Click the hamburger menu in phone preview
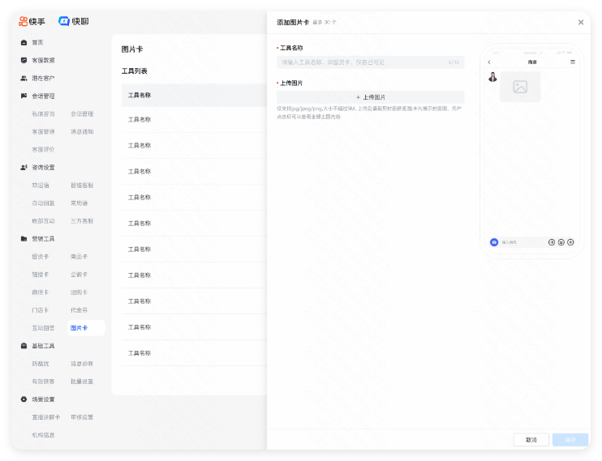Image resolution: width=602 pixels, height=461 pixels. coord(573,62)
